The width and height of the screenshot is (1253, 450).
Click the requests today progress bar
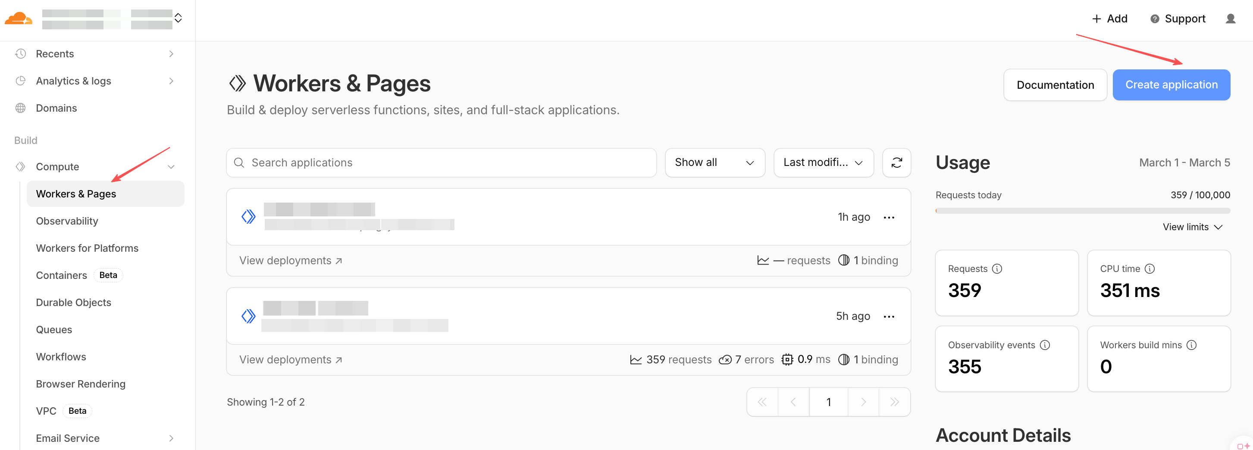click(1082, 211)
